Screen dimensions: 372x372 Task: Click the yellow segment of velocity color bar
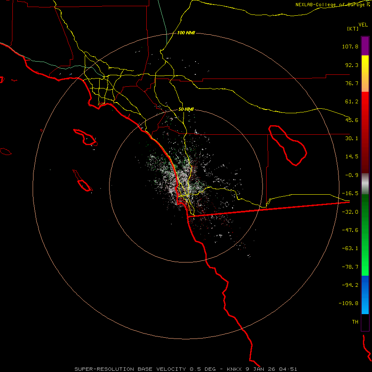[x=365, y=74]
